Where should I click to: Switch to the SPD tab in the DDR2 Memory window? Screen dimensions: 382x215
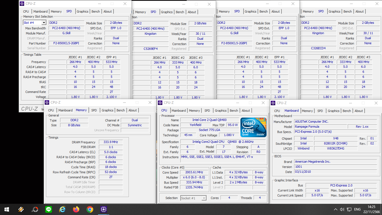pyautogui.click(x=94, y=110)
